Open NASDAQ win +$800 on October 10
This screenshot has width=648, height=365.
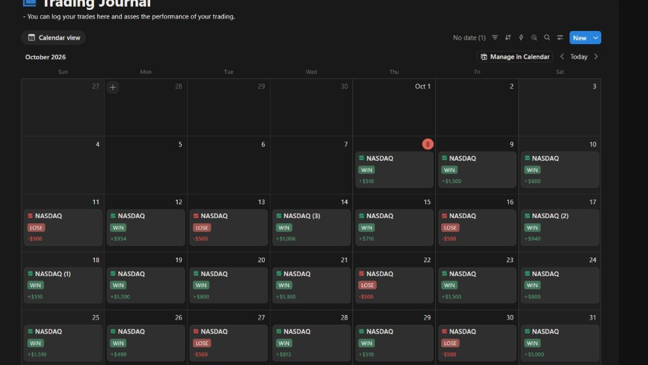tap(560, 169)
